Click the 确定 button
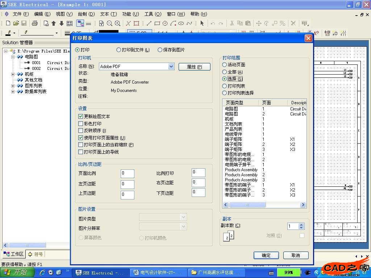The width and height of the screenshot is (371, 278). [266, 255]
